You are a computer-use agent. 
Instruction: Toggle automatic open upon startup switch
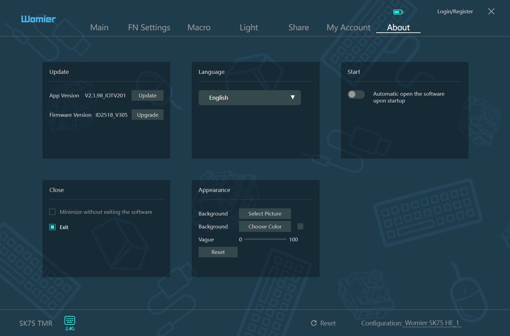click(356, 94)
